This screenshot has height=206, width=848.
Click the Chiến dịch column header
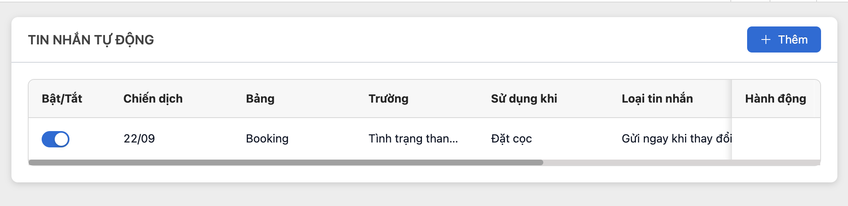point(153,99)
